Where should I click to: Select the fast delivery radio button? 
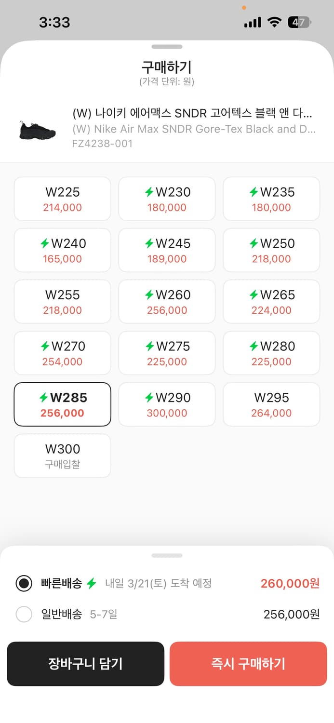[x=24, y=583]
